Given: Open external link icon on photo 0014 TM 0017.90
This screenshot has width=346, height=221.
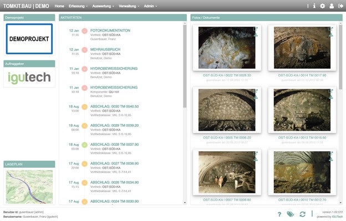Looking at the screenshot, I should 330,29.
